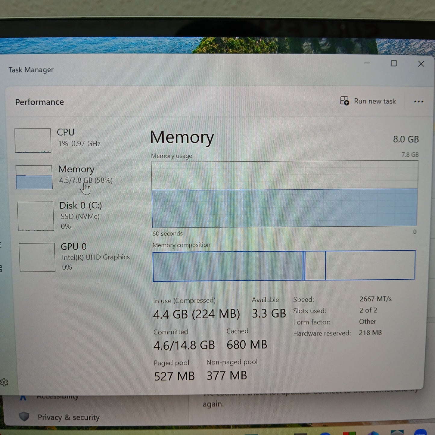Select the Disk 0 (C:) entry label
This screenshot has width=435, height=435.
pos(80,206)
